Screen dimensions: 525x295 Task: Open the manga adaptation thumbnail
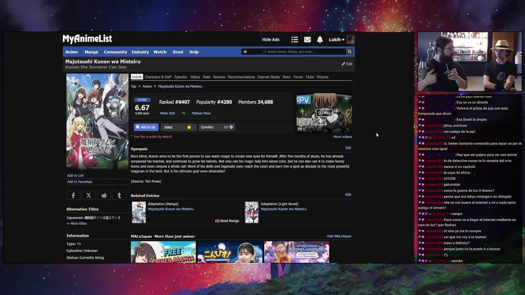tap(139, 212)
